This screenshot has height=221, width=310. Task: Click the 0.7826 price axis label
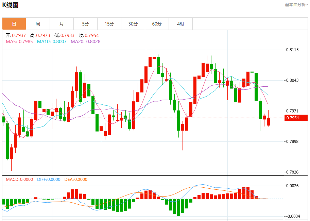click(x=292, y=172)
